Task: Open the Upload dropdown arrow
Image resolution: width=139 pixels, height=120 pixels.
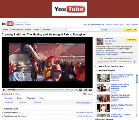Action: (x=135, y=29)
